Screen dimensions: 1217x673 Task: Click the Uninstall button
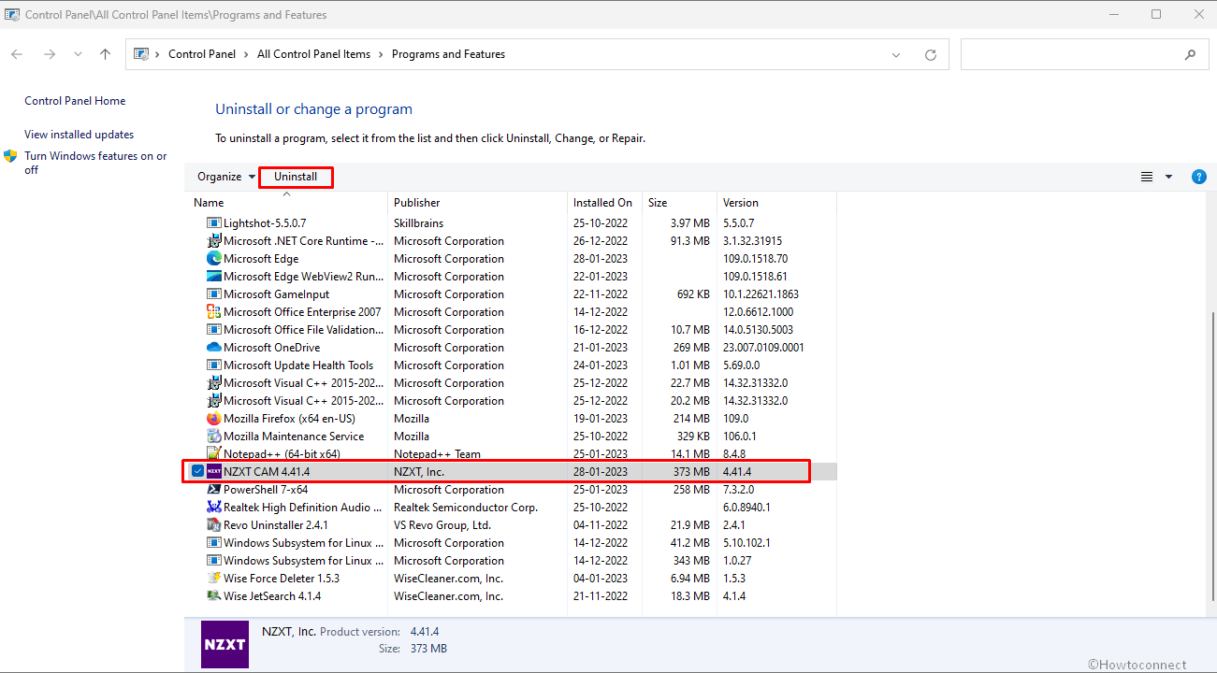pyautogui.click(x=296, y=177)
